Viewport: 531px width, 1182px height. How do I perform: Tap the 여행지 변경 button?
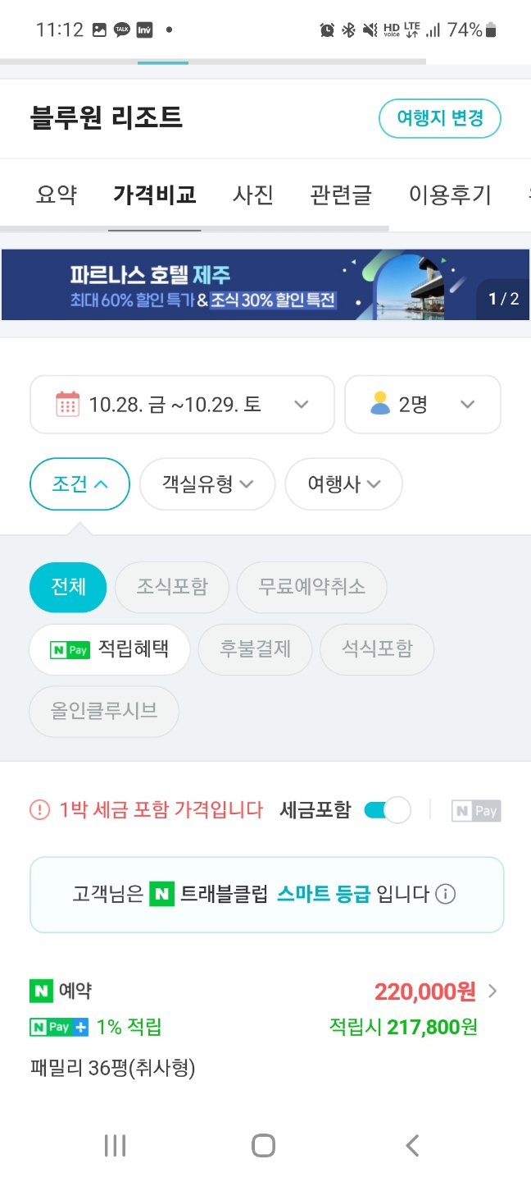(x=439, y=118)
